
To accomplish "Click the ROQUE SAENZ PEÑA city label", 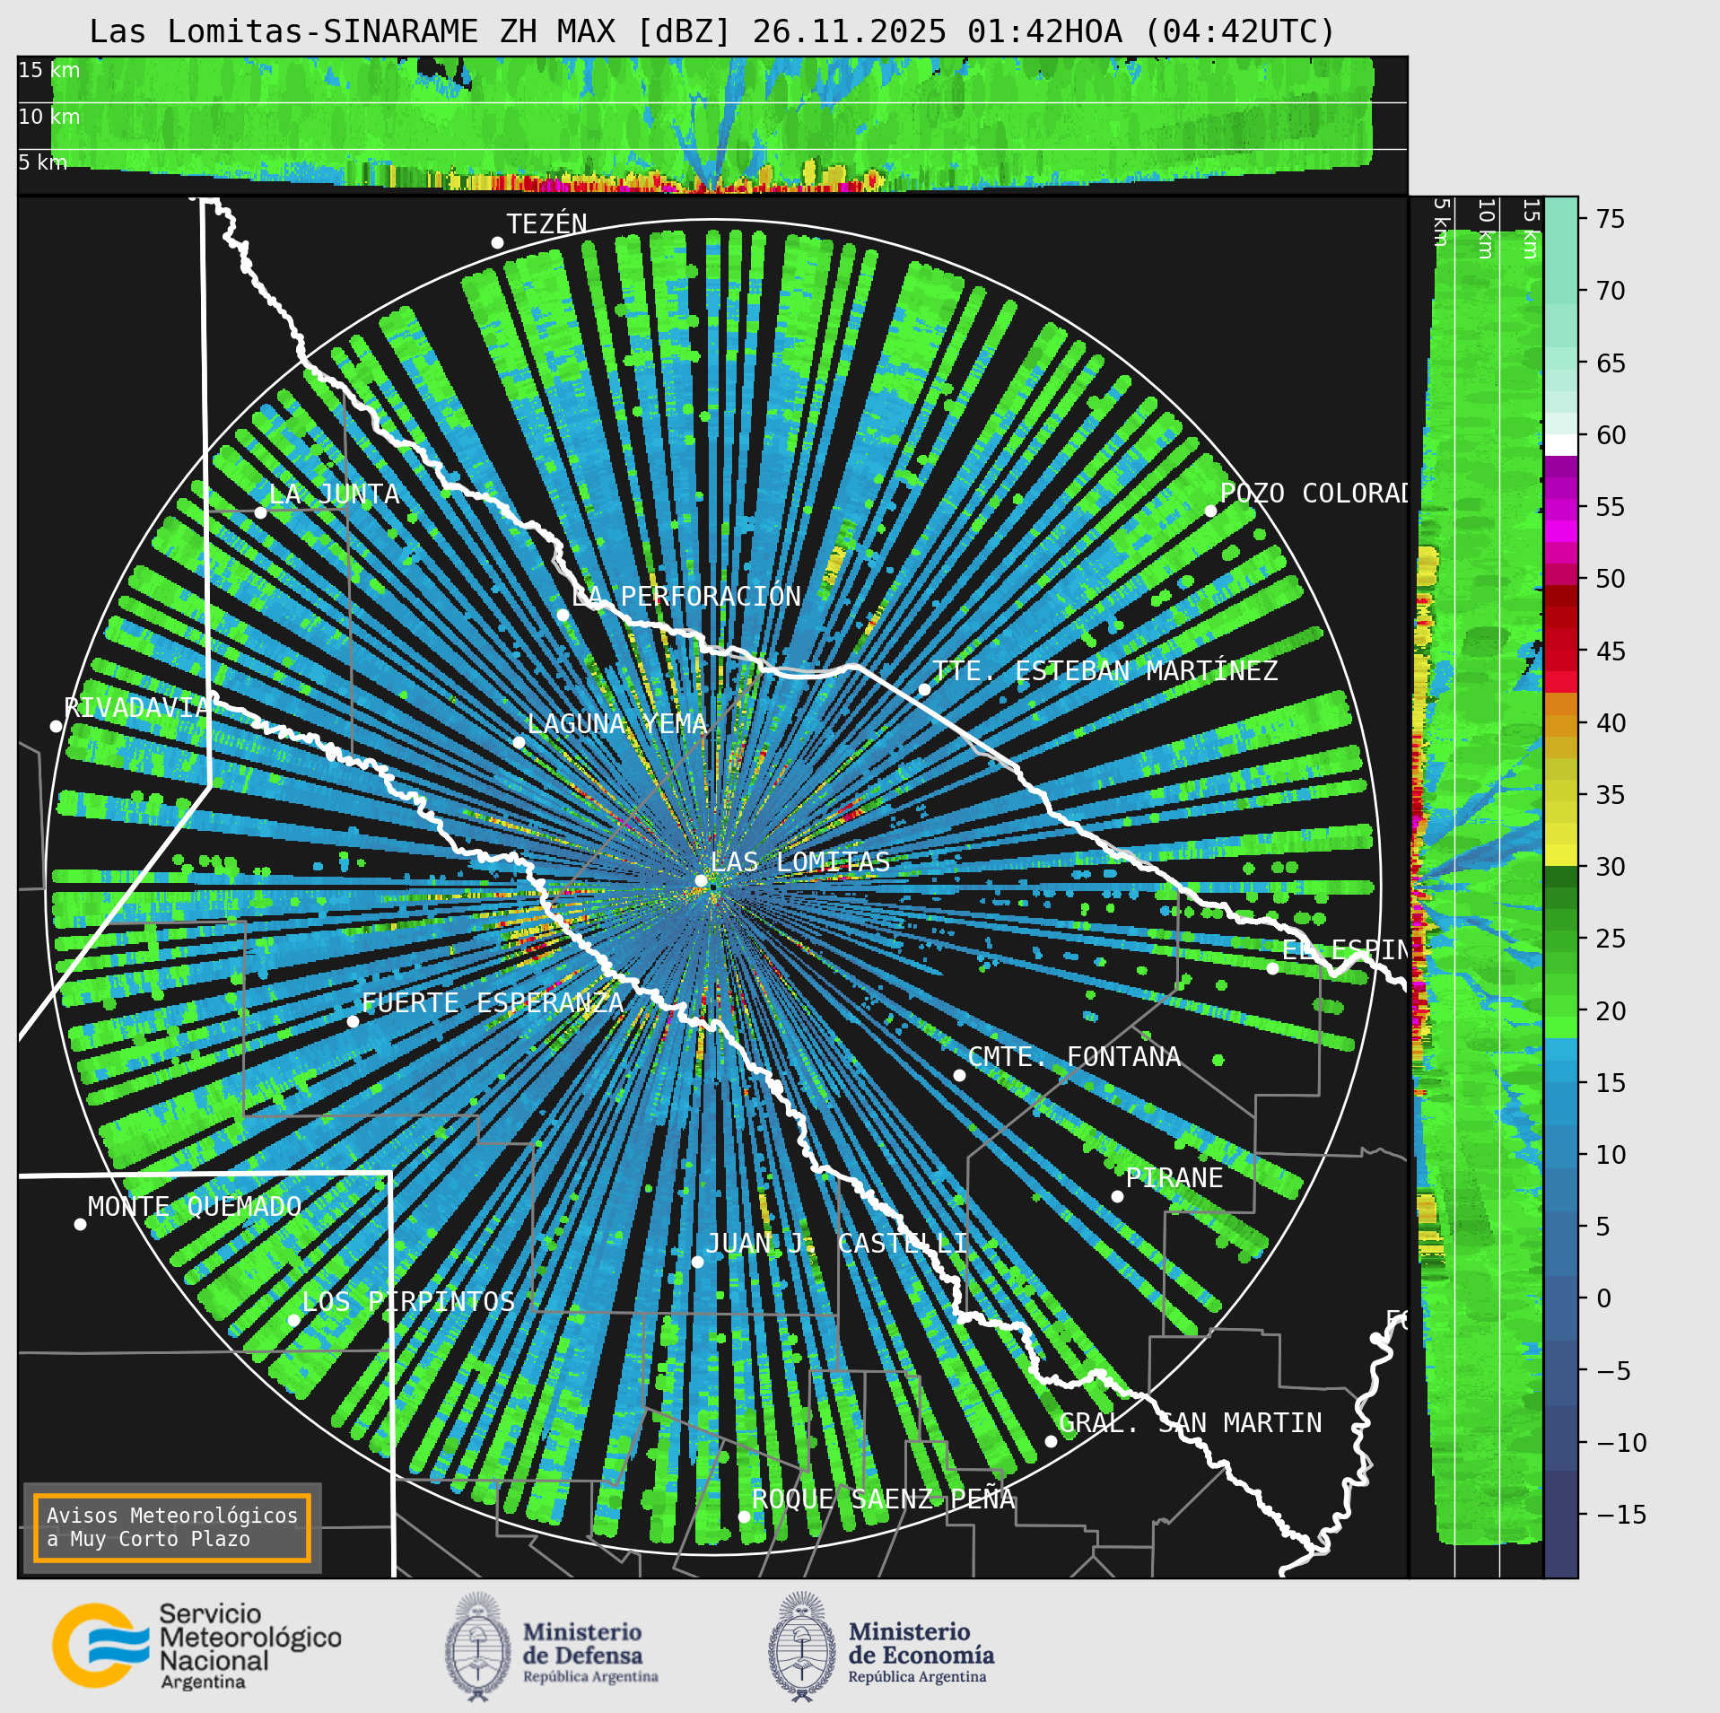I will 883,1499.
